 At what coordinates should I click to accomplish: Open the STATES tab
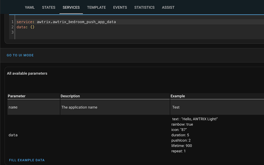(x=48, y=7)
